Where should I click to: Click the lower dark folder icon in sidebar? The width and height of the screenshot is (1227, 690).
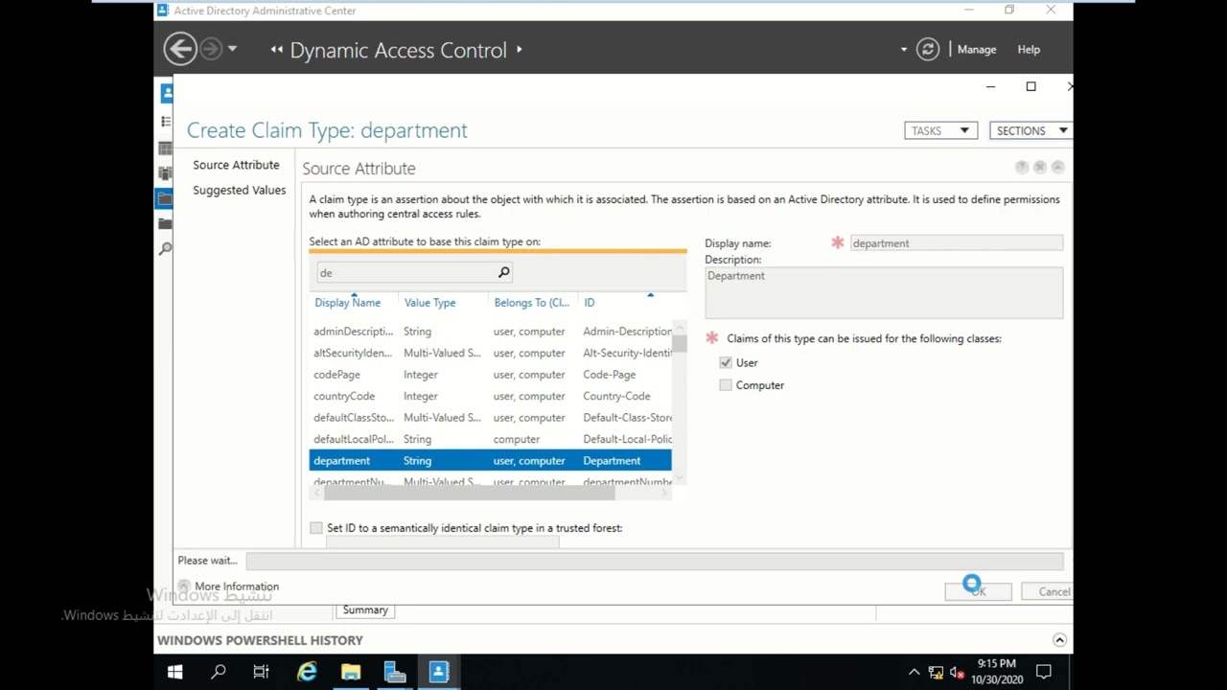166,223
